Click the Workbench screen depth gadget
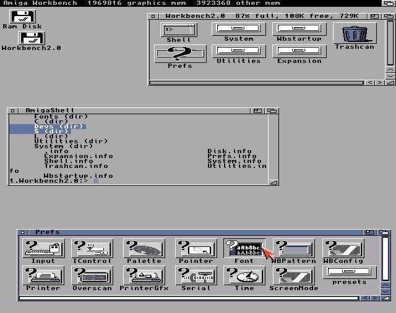 (389, 3)
